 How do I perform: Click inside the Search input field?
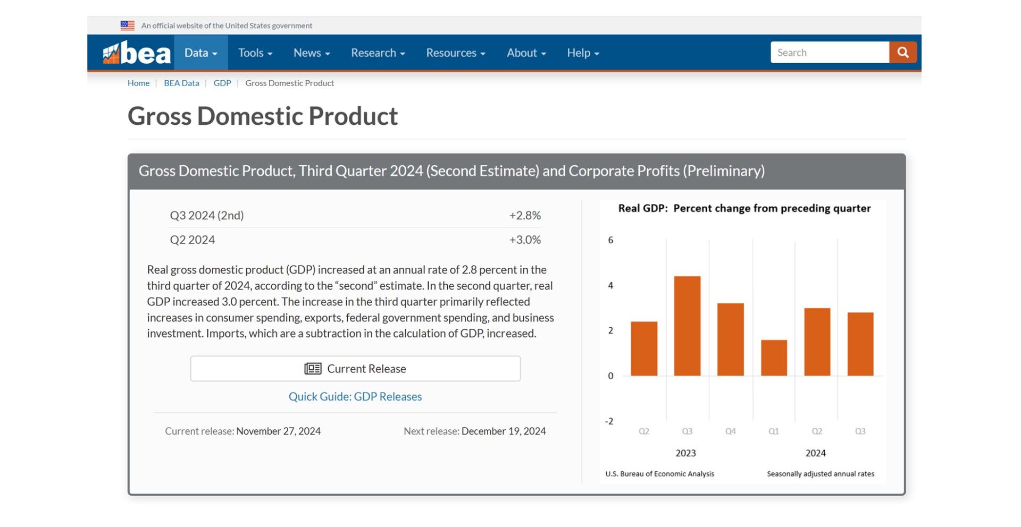coord(829,53)
